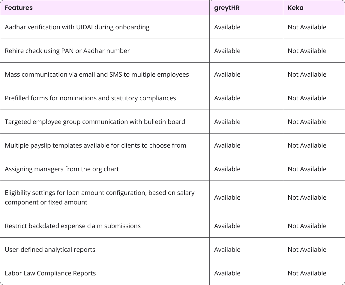This screenshot has width=345, height=285.
Task: Click greytHR 'Available' in Prefilled forms row
Action: [227, 98]
